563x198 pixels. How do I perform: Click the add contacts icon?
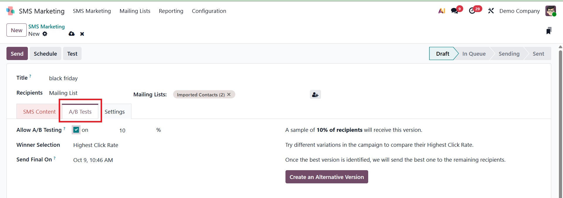(315, 95)
